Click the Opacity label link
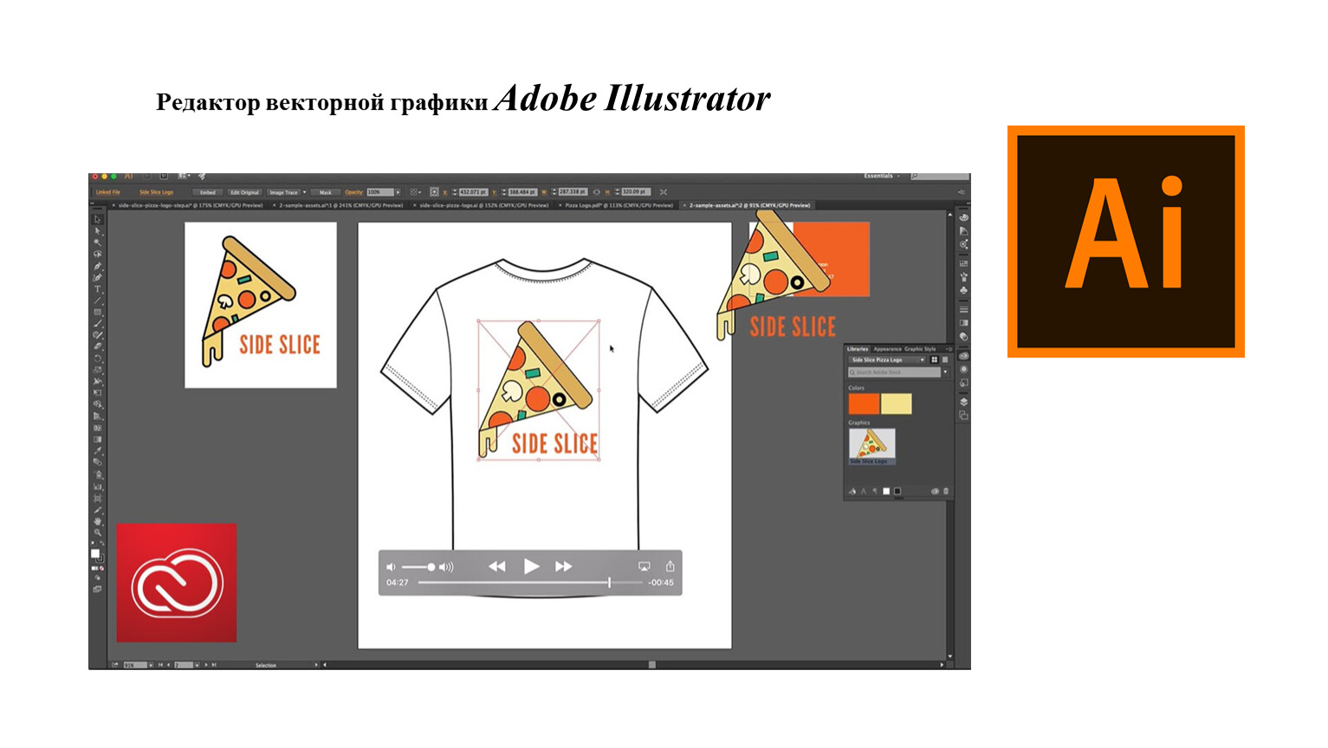 [x=353, y=192]
